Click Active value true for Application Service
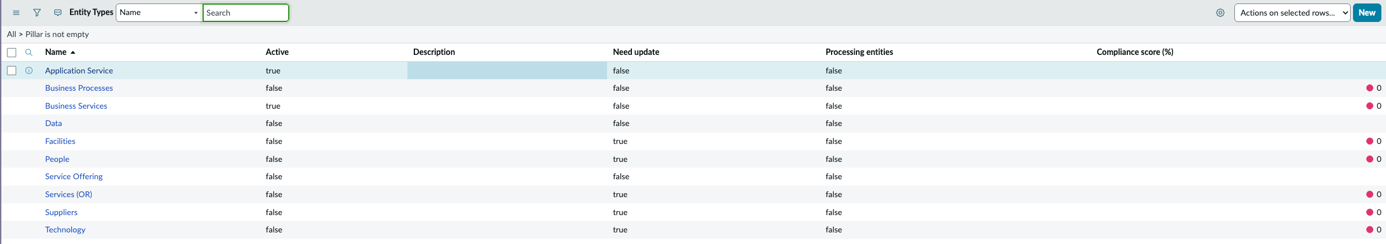Screen dimensions: 1386x244 [x=273, y=71]
